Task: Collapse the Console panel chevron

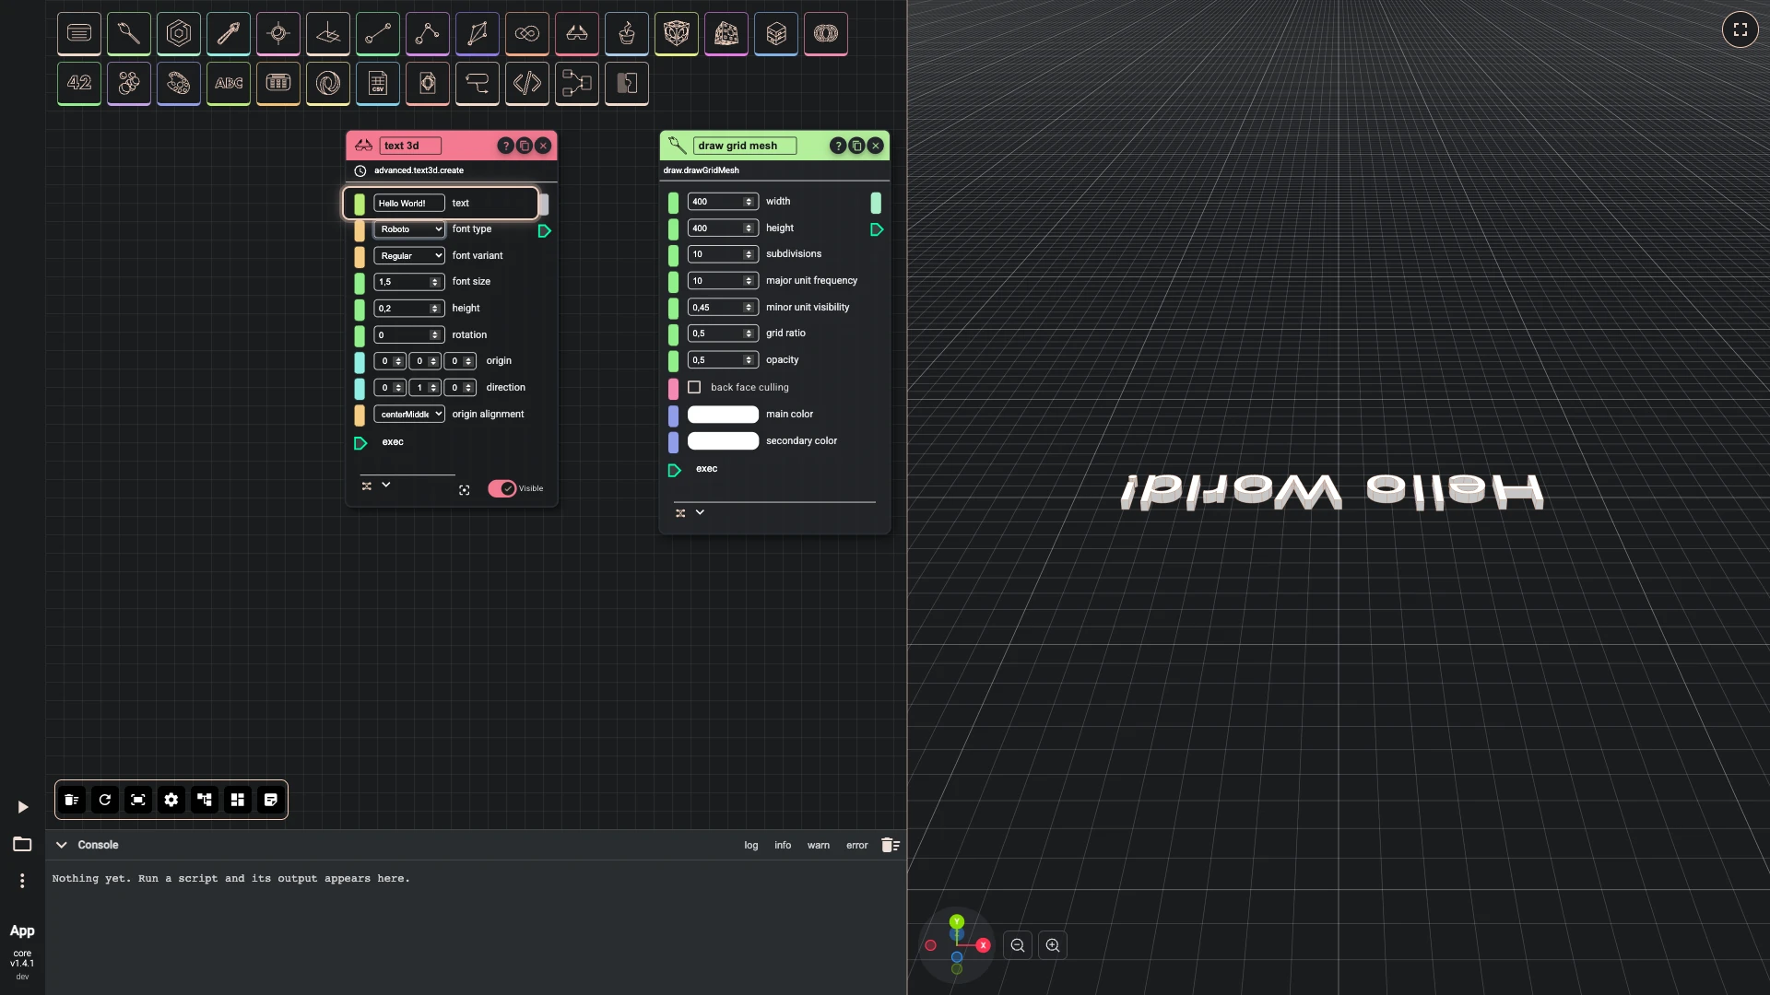Action: pyautogui.click(x=62, y=845)
